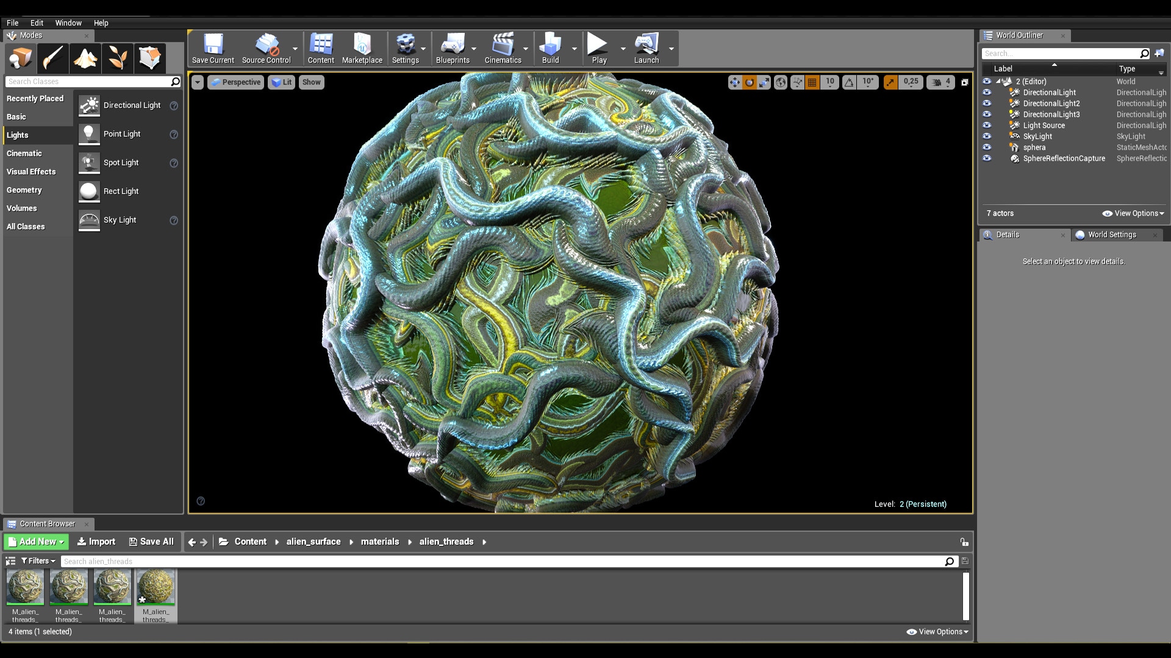
Task: Click the Add New button
Action: click(37, 542)
